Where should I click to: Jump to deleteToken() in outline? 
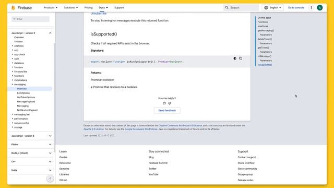click(265, 39)
